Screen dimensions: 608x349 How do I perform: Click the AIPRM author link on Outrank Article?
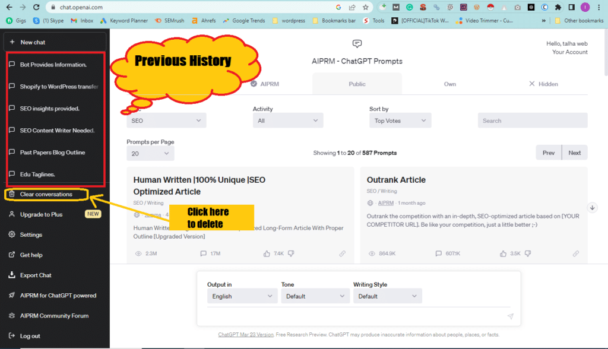385,203
